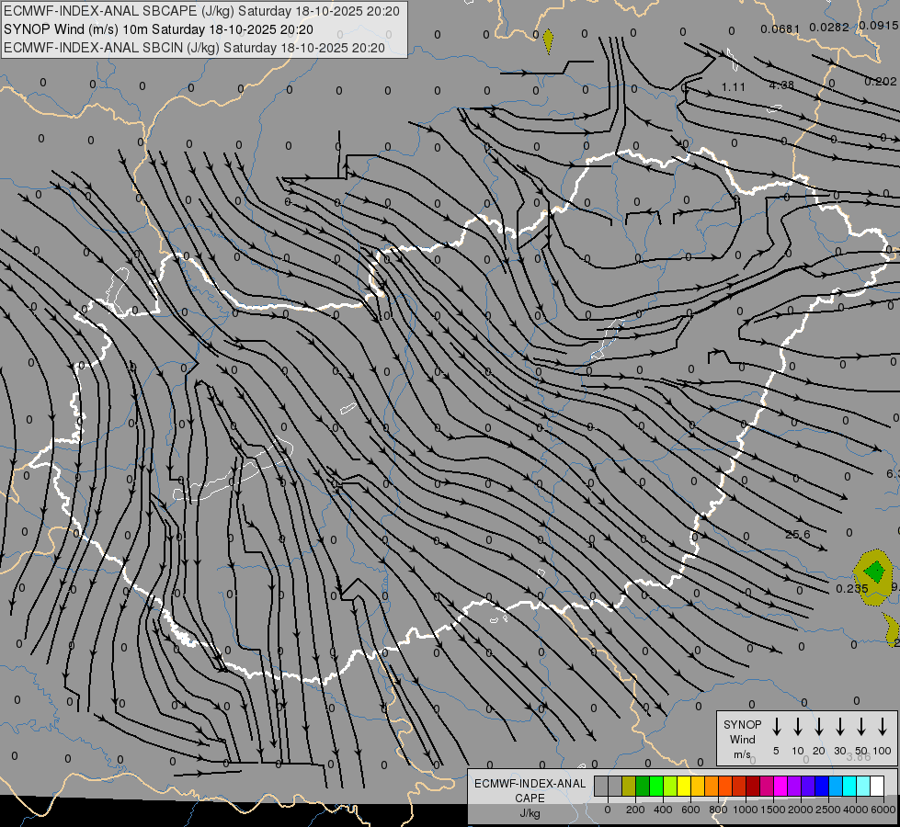Screen dimensions: 900x827
Task: Pick the amber swatch in CAPE scale
Action: (698, 786)
